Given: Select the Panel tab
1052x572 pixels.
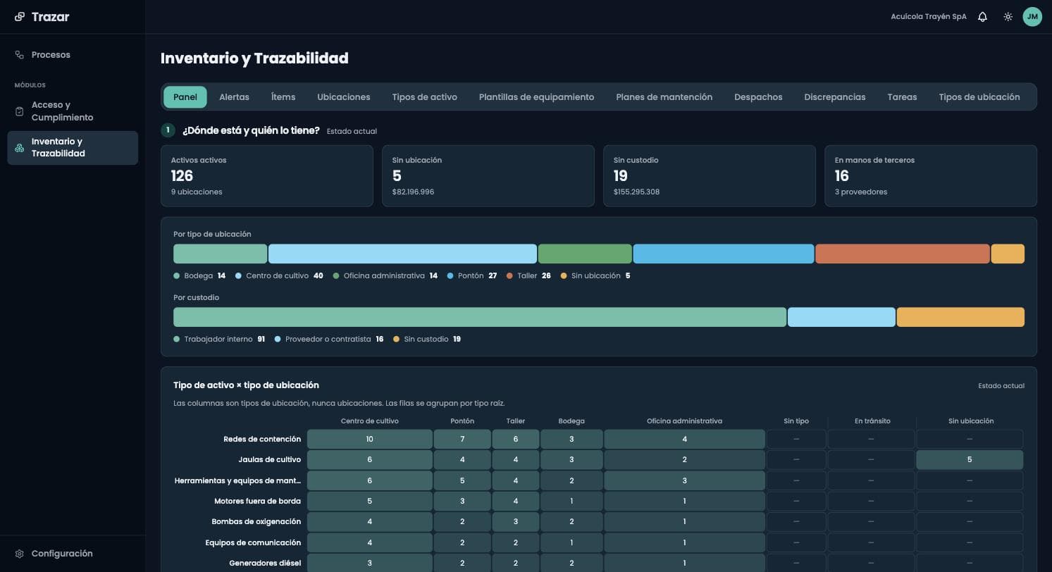Looking at the screenshot, I should click(185, 97).
